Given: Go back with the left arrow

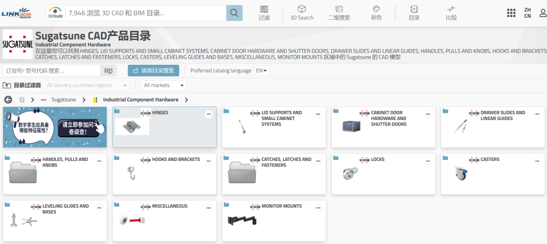Looking at the screenshot, I should pyautogui.click(x=8, y=100).
